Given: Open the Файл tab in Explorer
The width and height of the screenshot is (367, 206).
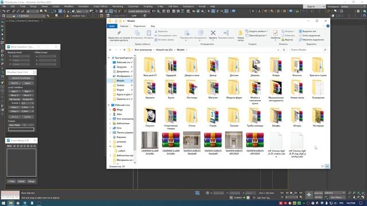Looking at the screenshot, I should pos(112,26).
